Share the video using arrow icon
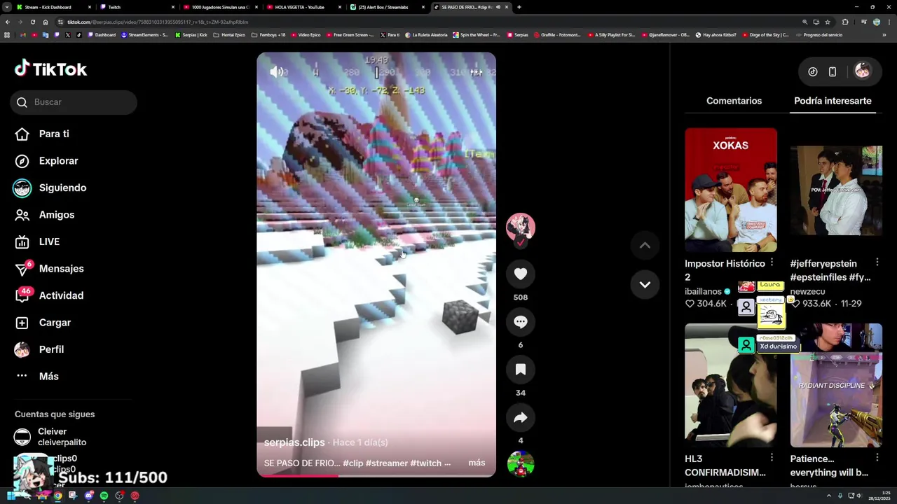The height and width of the screenshot is (504, 897). (x=520, y=417)
